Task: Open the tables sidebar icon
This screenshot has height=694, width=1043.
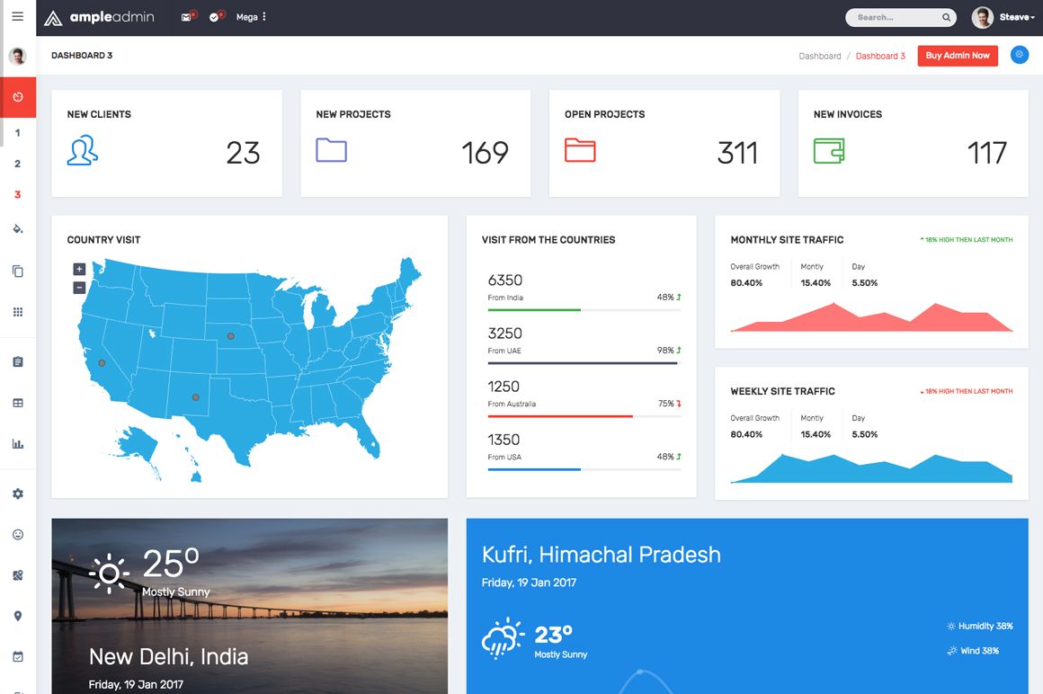Action: pyautogui.click(x=18, y=403)
